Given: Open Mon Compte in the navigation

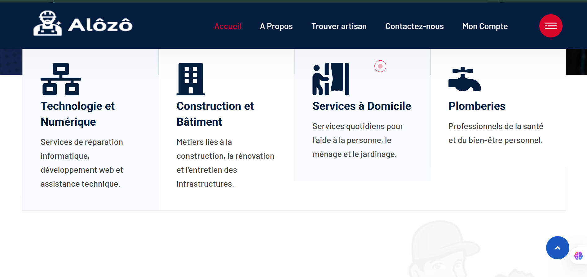Looking at the screenshot, I should [485, 26].
